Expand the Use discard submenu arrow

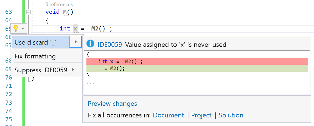click(76, 42)
